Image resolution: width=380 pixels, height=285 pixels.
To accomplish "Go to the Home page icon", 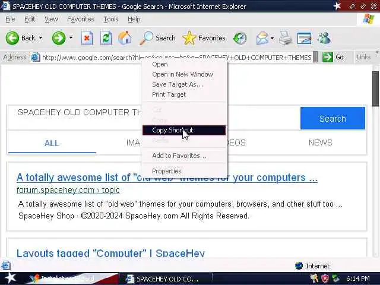I will click(x=125, y=38).
